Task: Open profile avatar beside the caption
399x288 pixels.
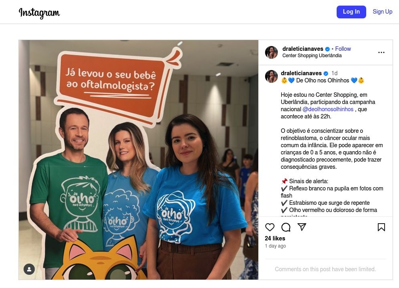Action: tap(271, 76)
